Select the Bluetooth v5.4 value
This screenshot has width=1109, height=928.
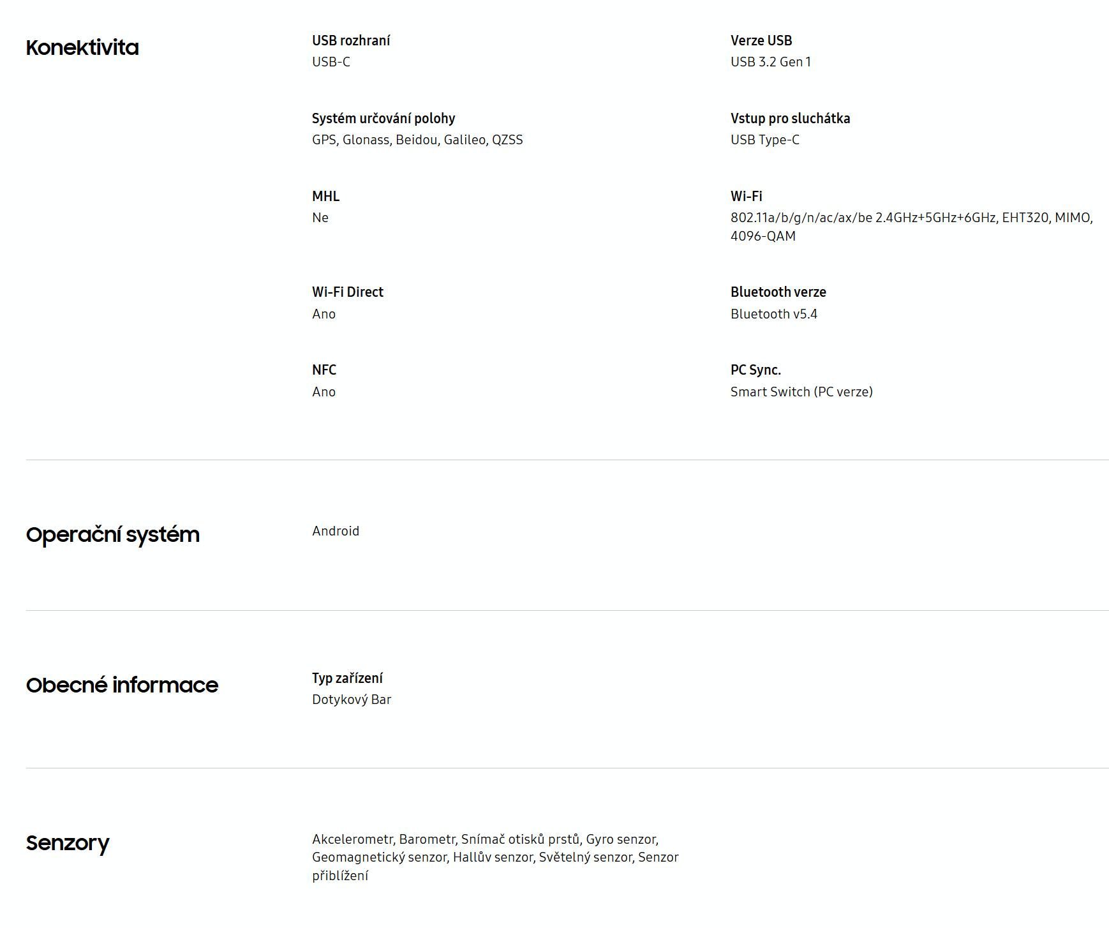coord(774,314)
